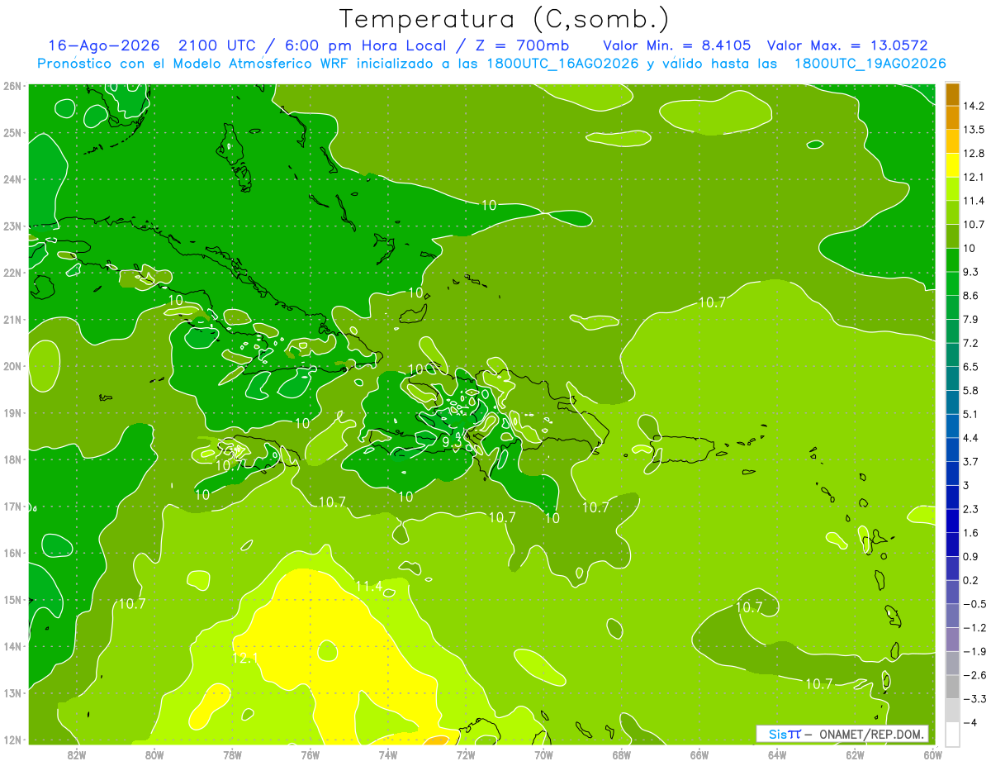Click the colorbar segment between 10 and 10.7

[x=952, y=236]
